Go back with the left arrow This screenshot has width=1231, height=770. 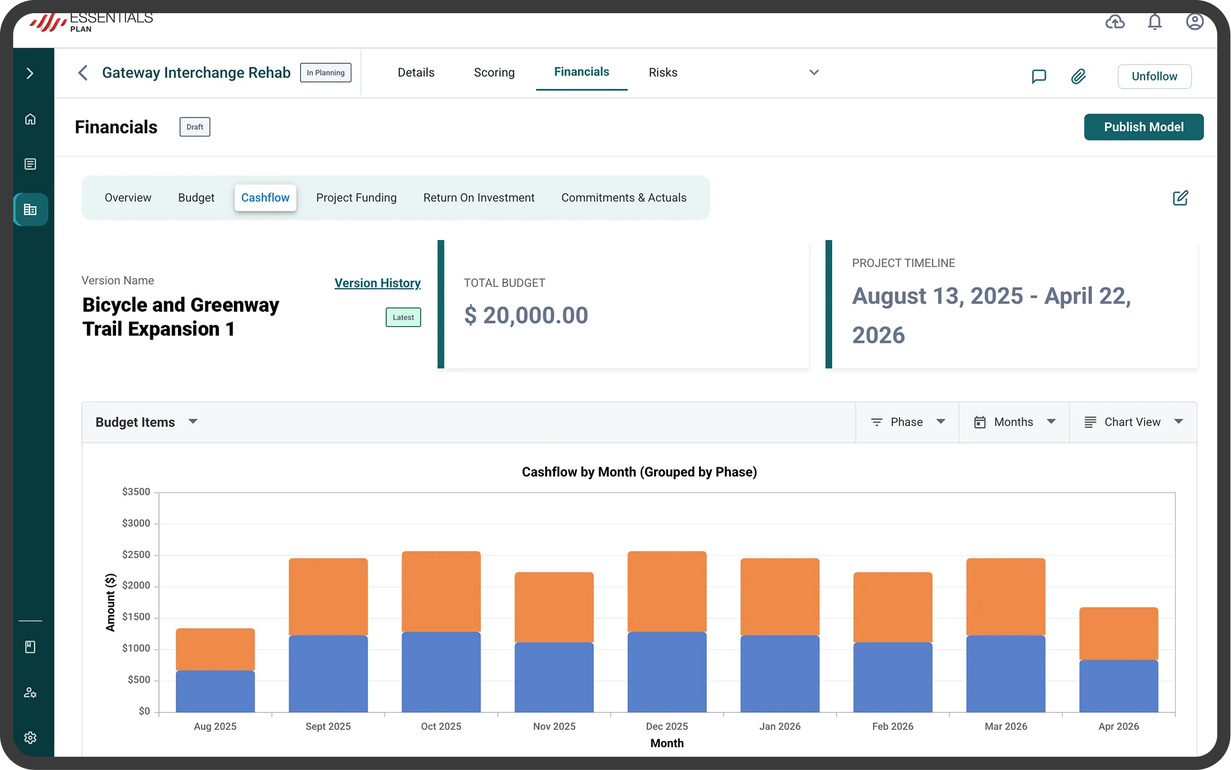[x=83, y=73]
